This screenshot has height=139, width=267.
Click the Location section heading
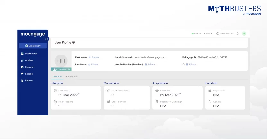(211, 83)
